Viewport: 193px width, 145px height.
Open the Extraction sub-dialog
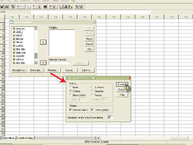click(x=36, y=70)
